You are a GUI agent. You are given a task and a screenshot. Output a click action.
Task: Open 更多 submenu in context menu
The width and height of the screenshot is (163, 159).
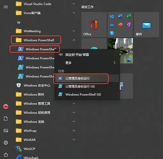(87, 63)
